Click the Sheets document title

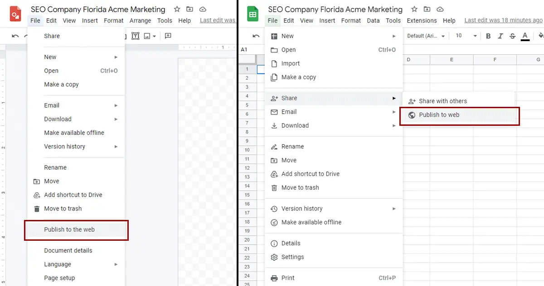point(335,10)
